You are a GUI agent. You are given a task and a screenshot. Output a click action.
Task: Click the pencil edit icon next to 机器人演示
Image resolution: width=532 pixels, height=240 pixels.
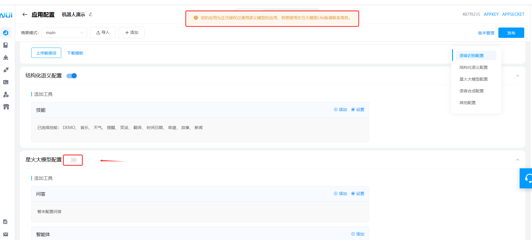click(x=91, y=14)
